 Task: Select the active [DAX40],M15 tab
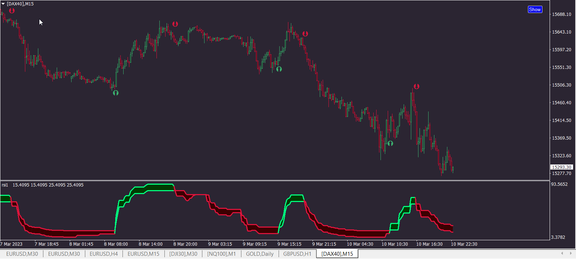[x=337, y=254]
